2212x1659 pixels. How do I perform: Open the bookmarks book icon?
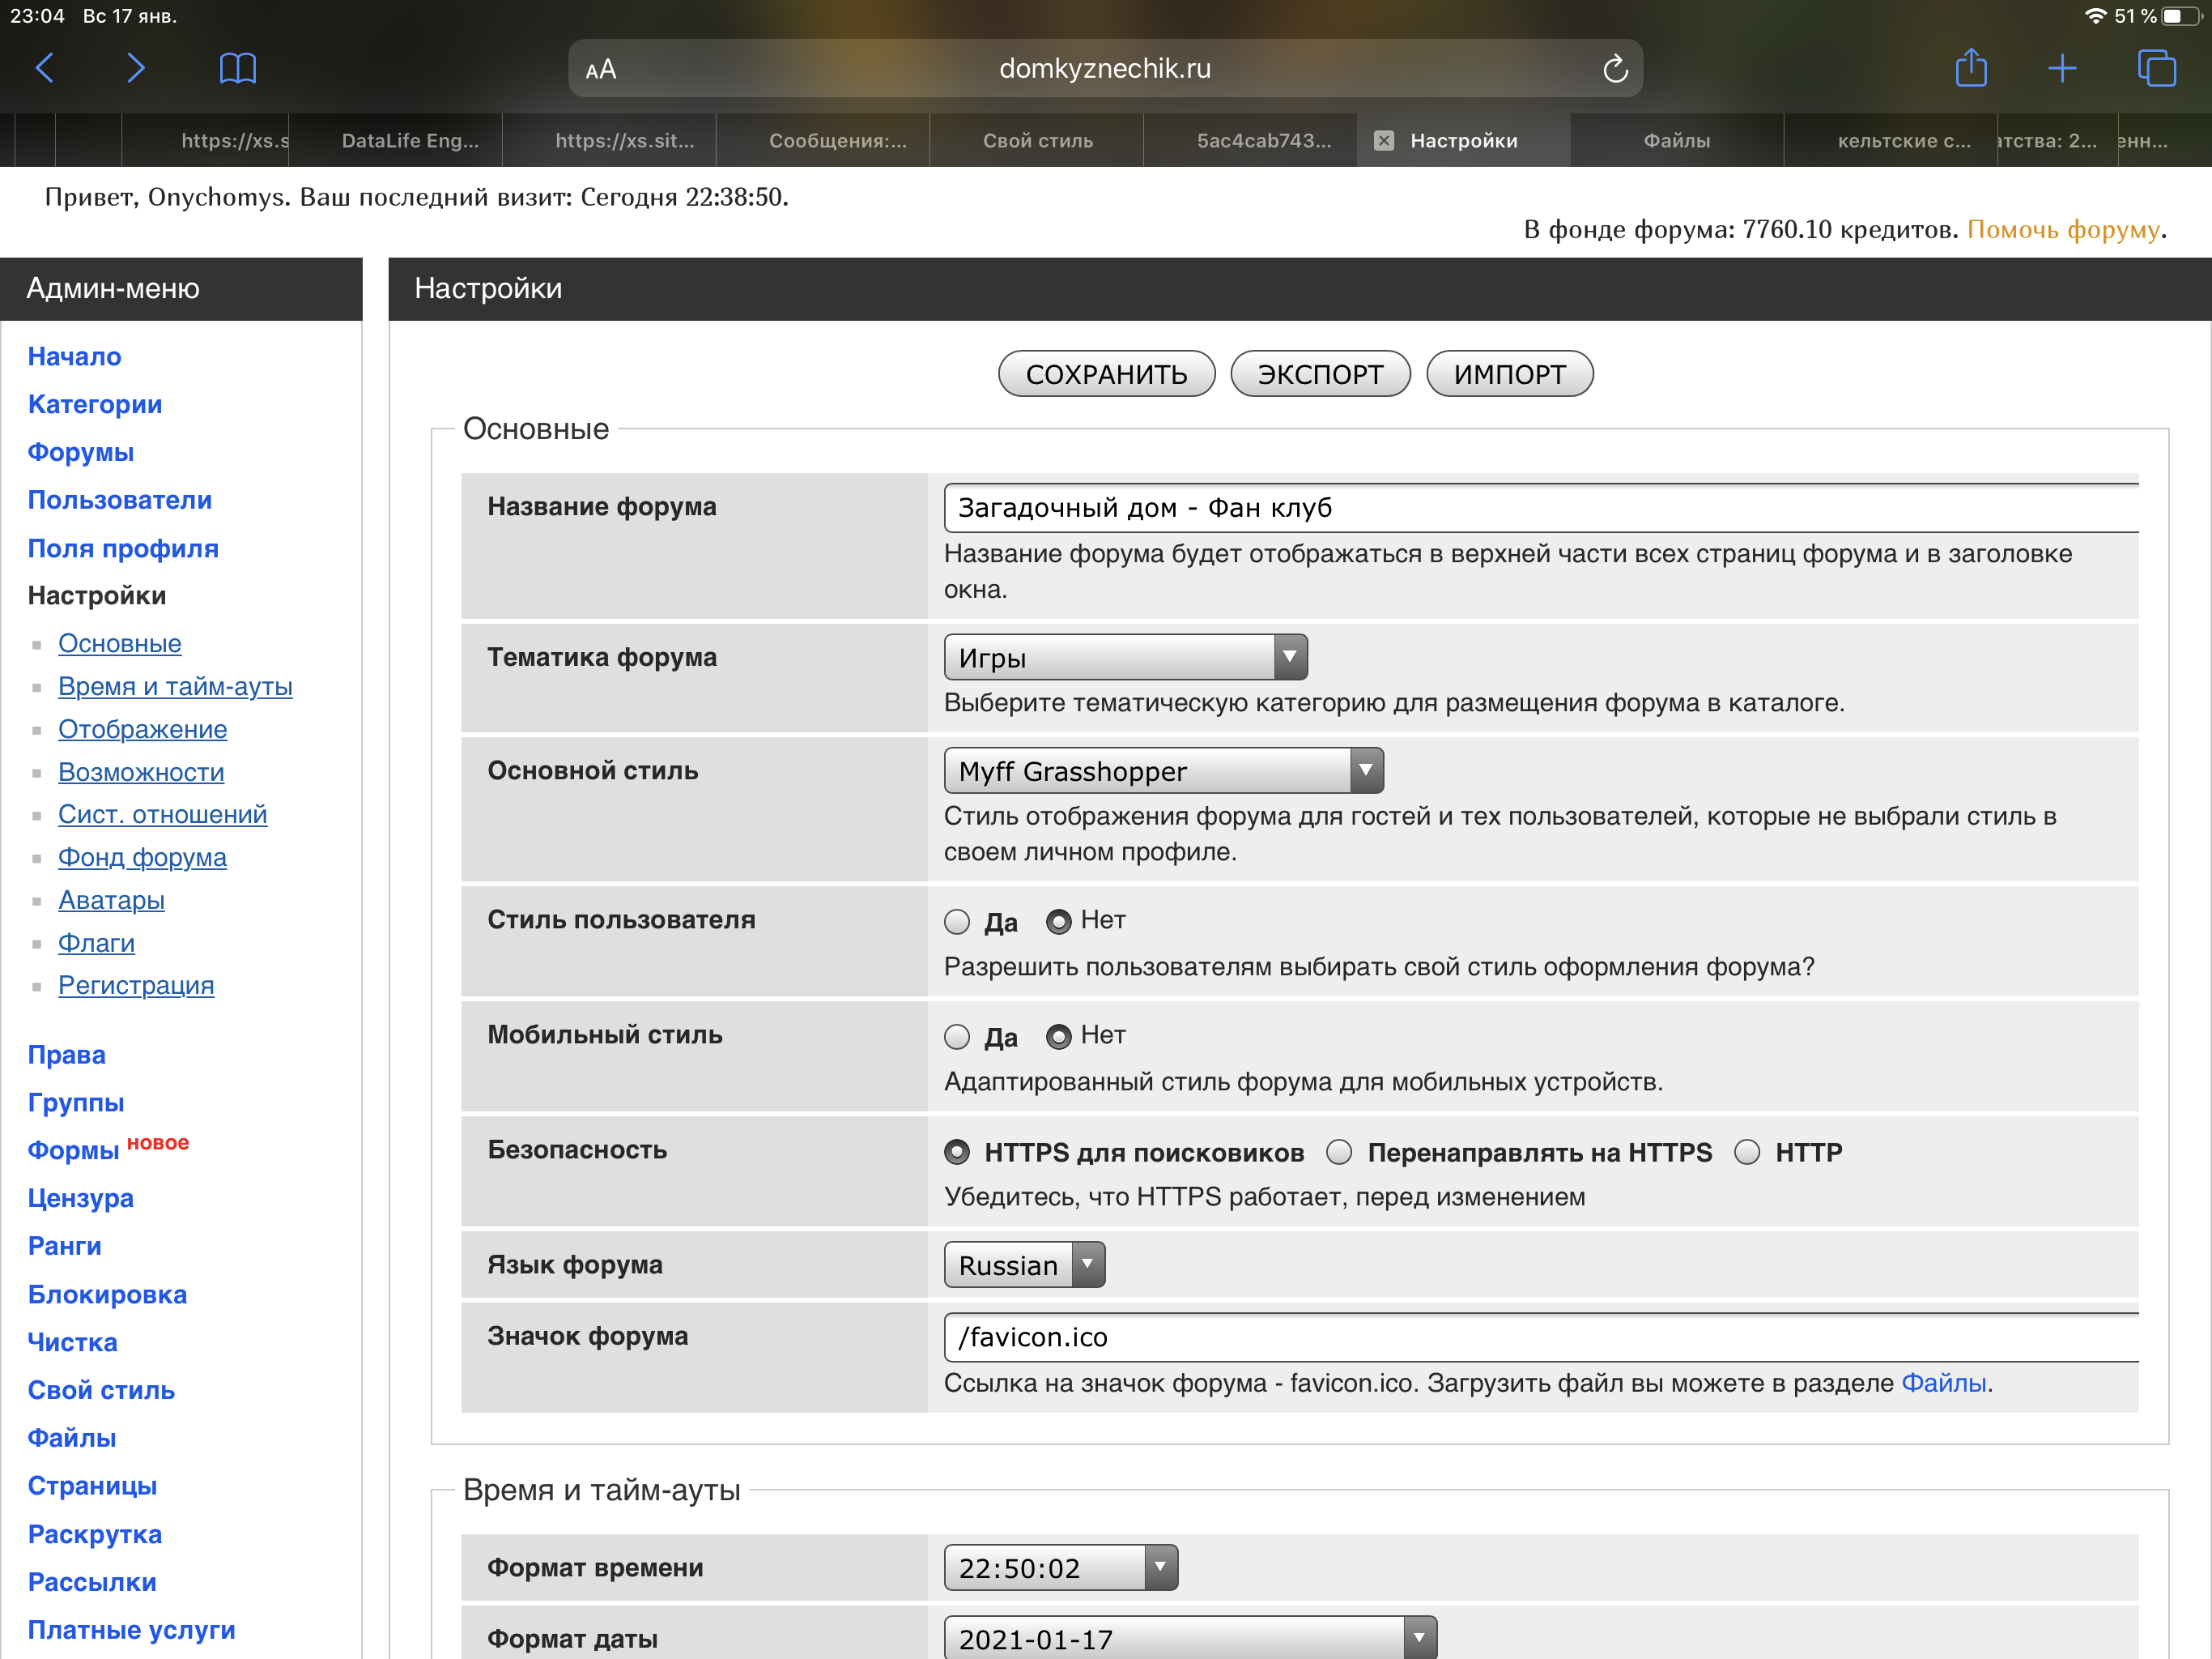pos(237,68)
